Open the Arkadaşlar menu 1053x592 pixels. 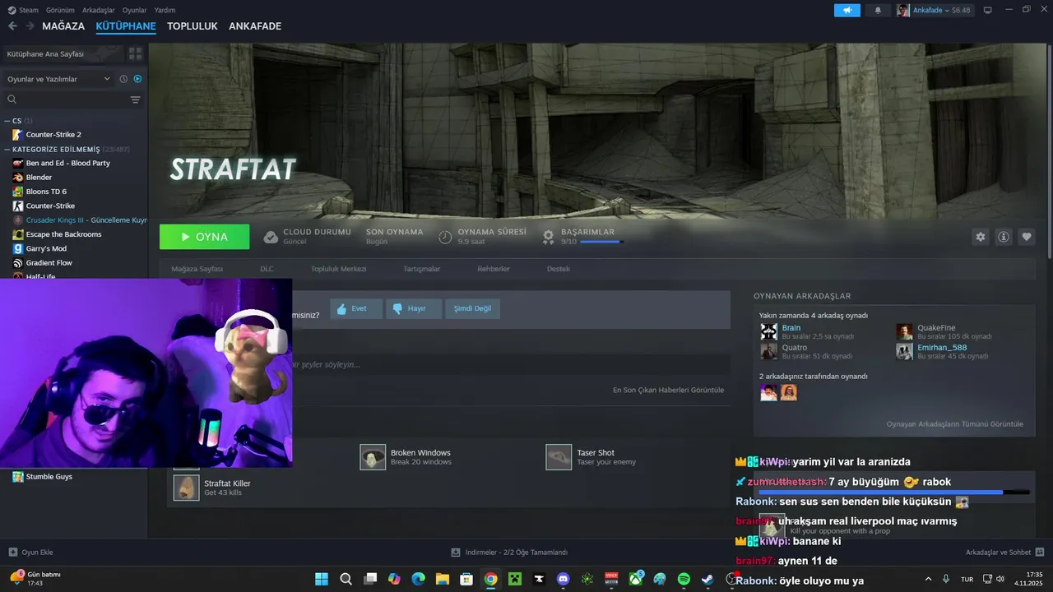pos(99,10)
